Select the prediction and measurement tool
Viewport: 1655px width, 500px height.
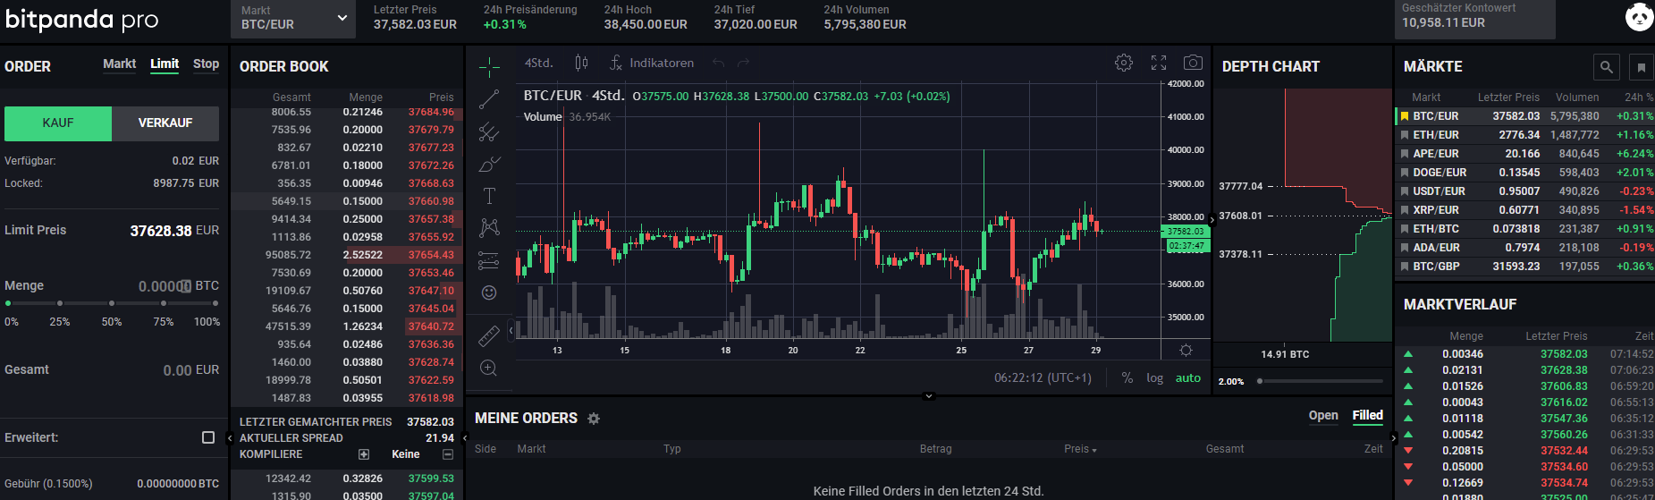pyautogui.click(x=489, y=260)
